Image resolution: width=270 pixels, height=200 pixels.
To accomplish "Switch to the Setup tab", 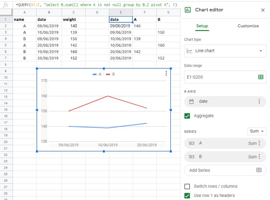I will click(202, 26).
